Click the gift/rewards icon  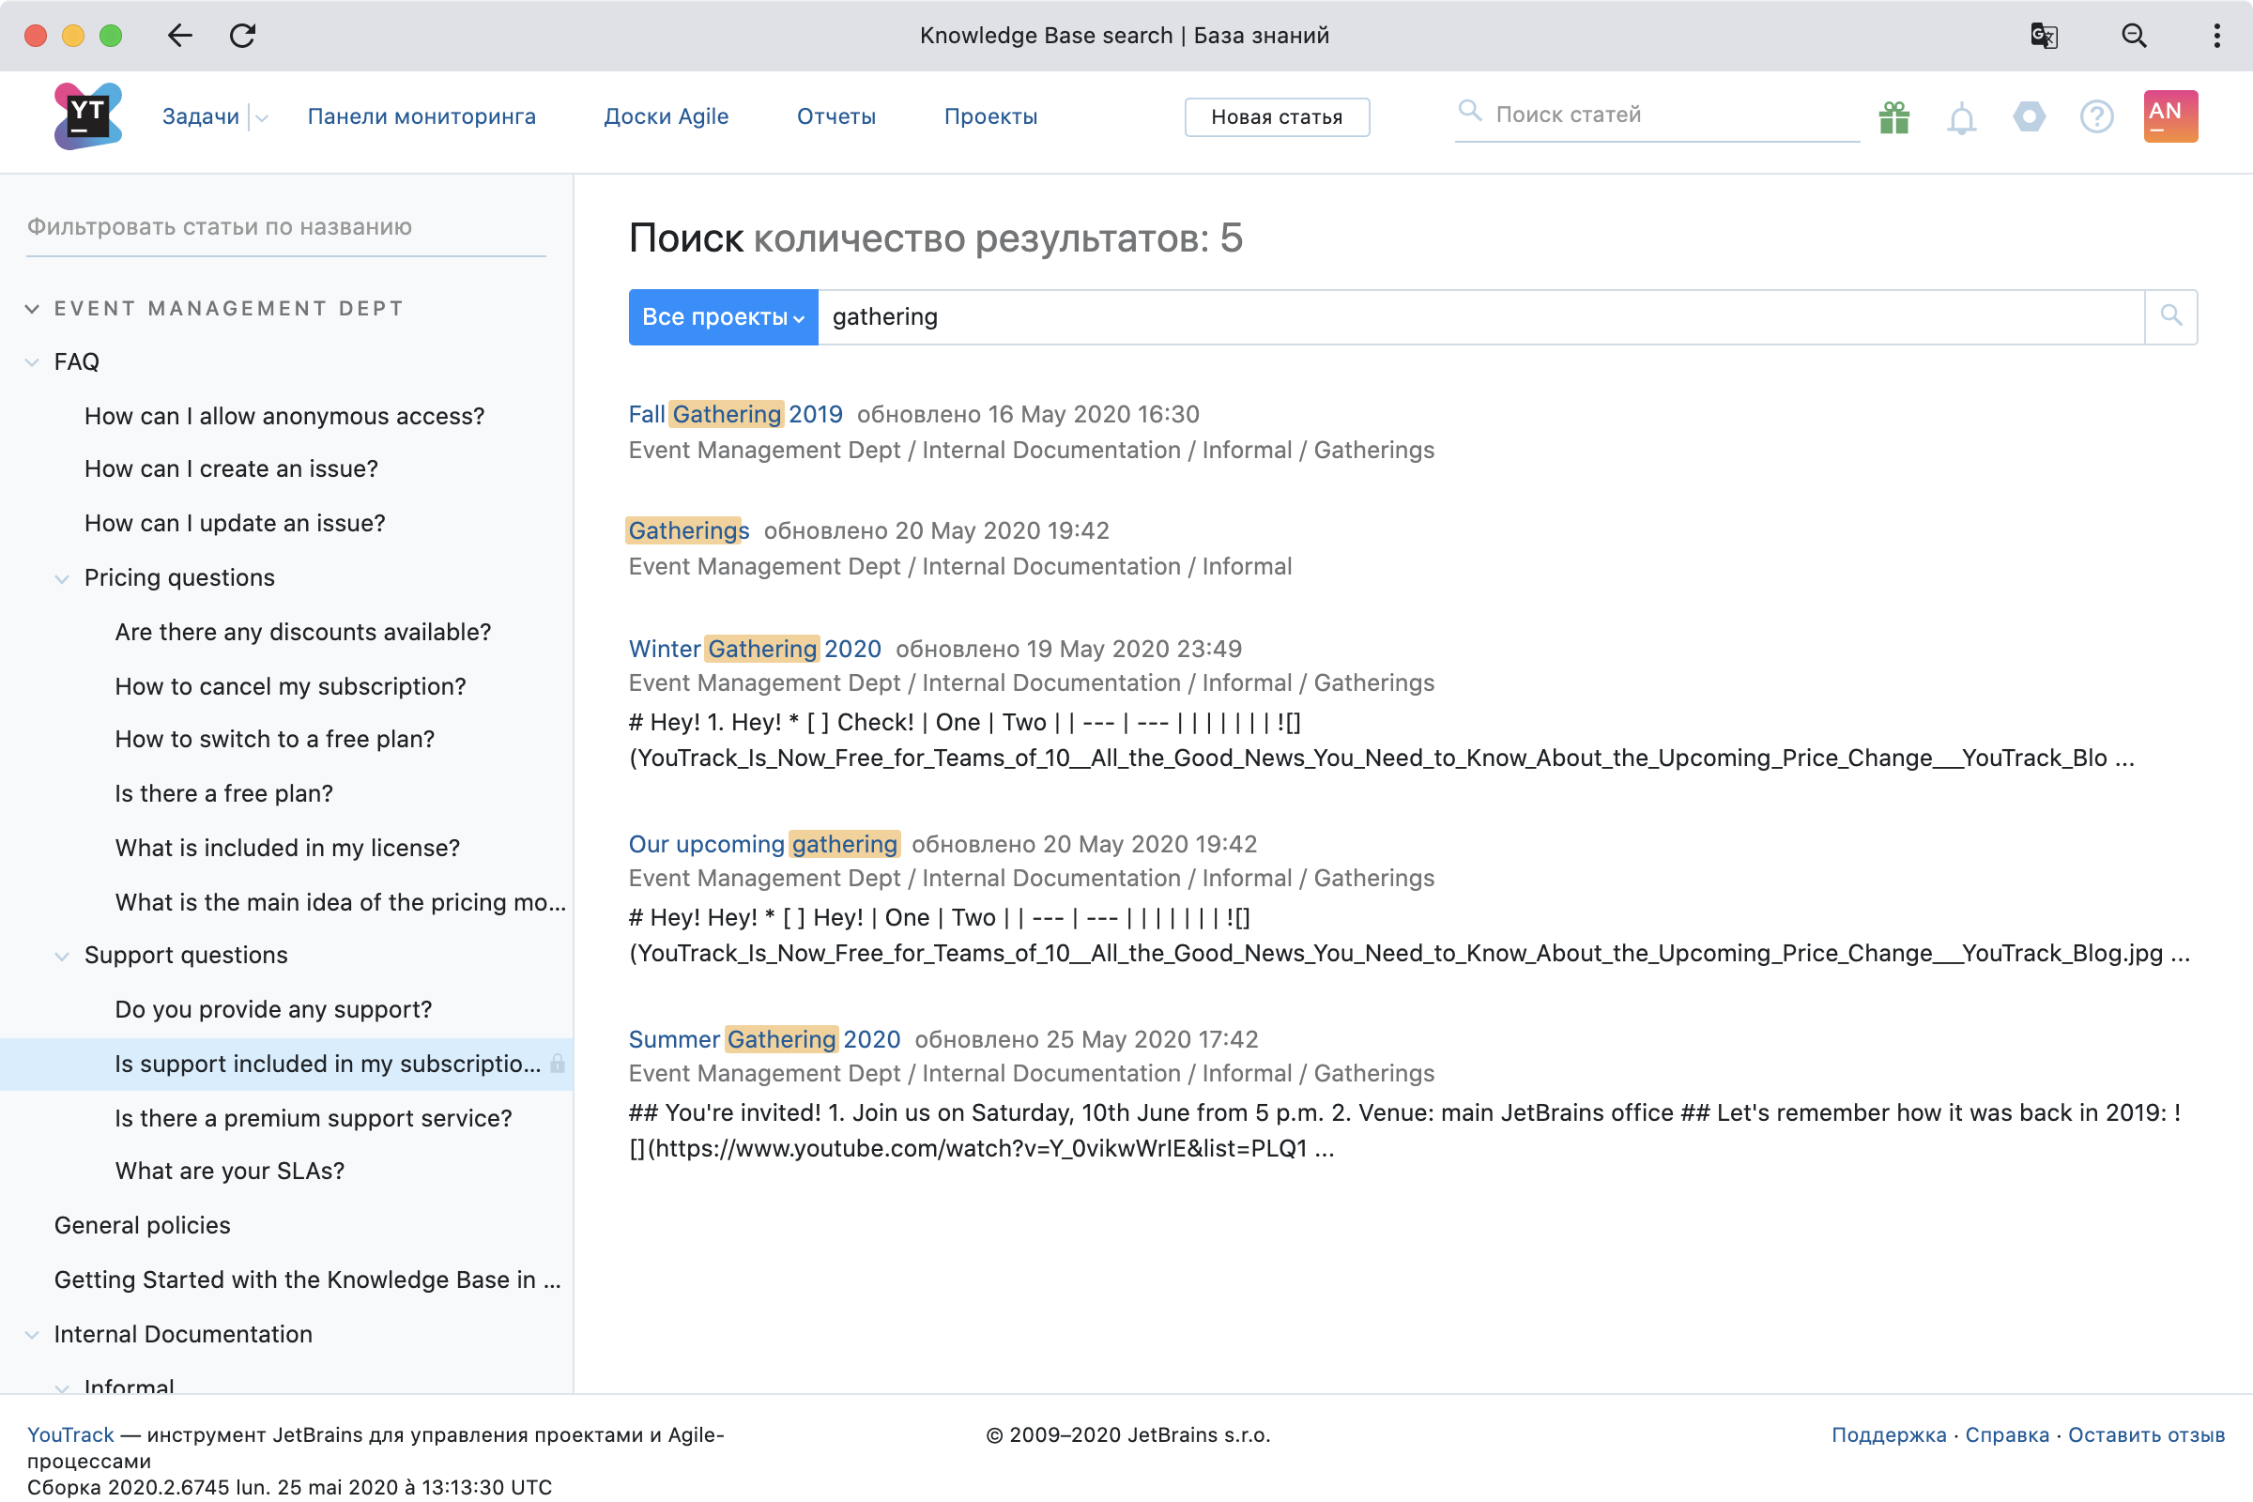point(1896,115)
